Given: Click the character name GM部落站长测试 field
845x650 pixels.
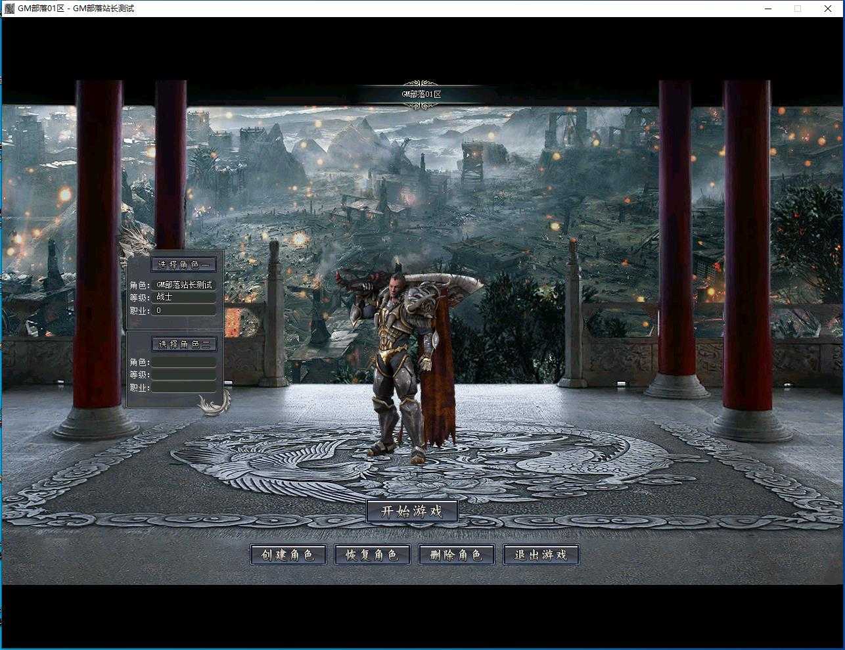Looking at the screenshot, I should point(184,285).
